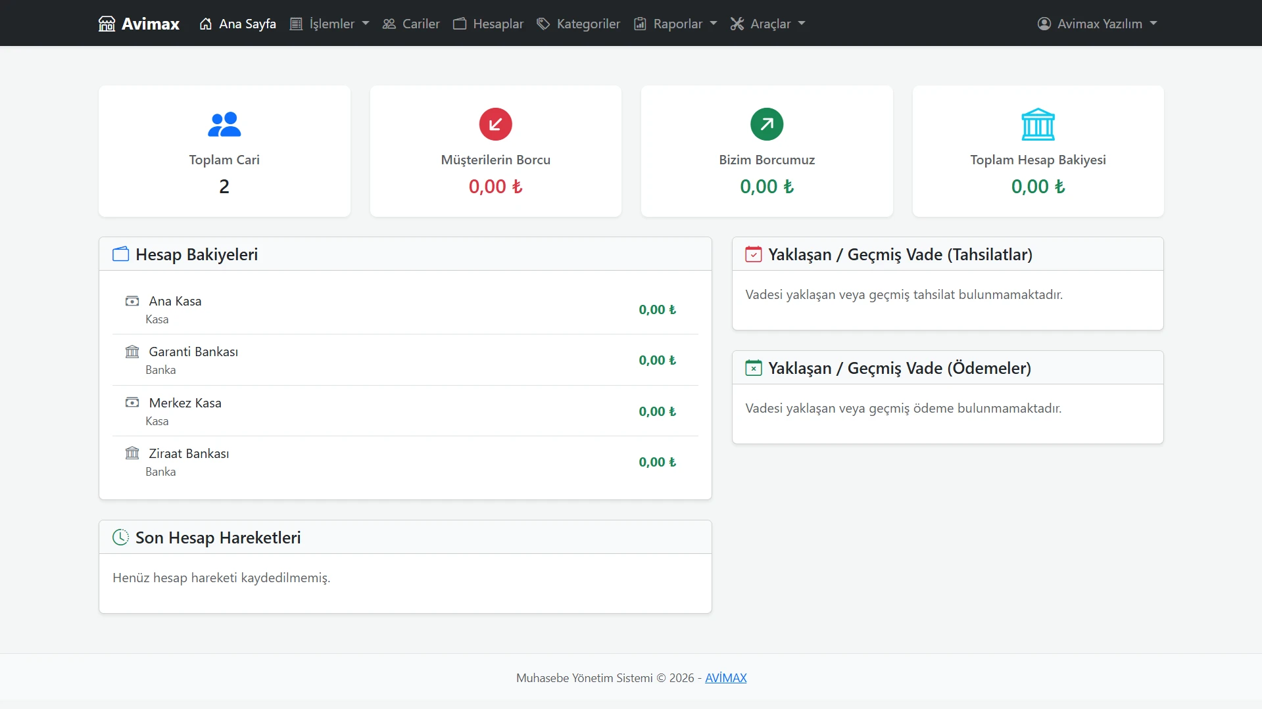1262x709 pixels.
Task: Open the Araçlar dropdown menu
Action: 768,24
